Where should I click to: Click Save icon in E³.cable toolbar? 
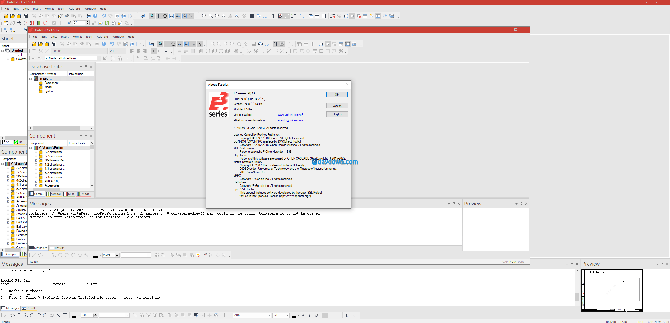(25, 16)
